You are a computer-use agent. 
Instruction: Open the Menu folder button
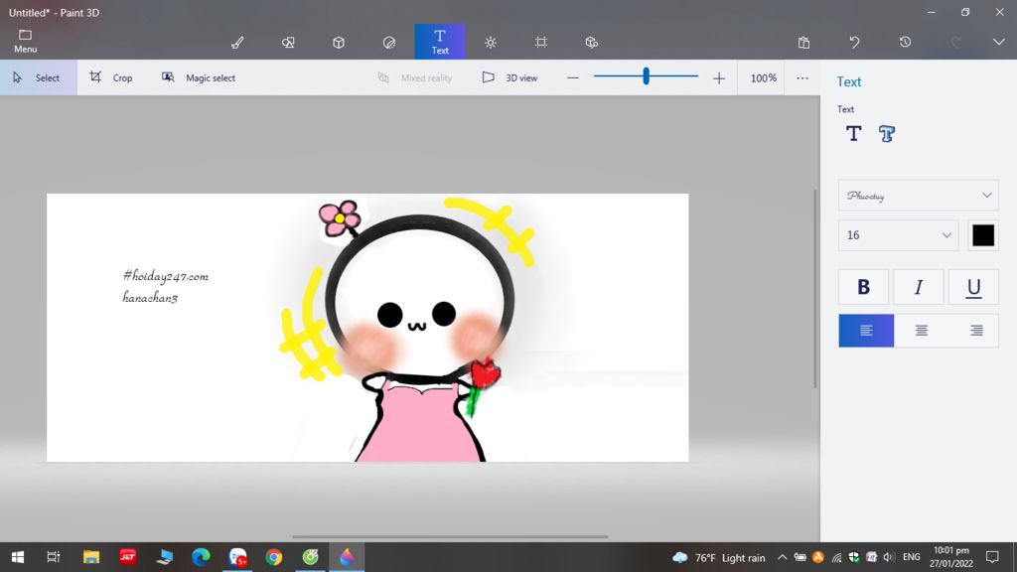coord(26,41)
